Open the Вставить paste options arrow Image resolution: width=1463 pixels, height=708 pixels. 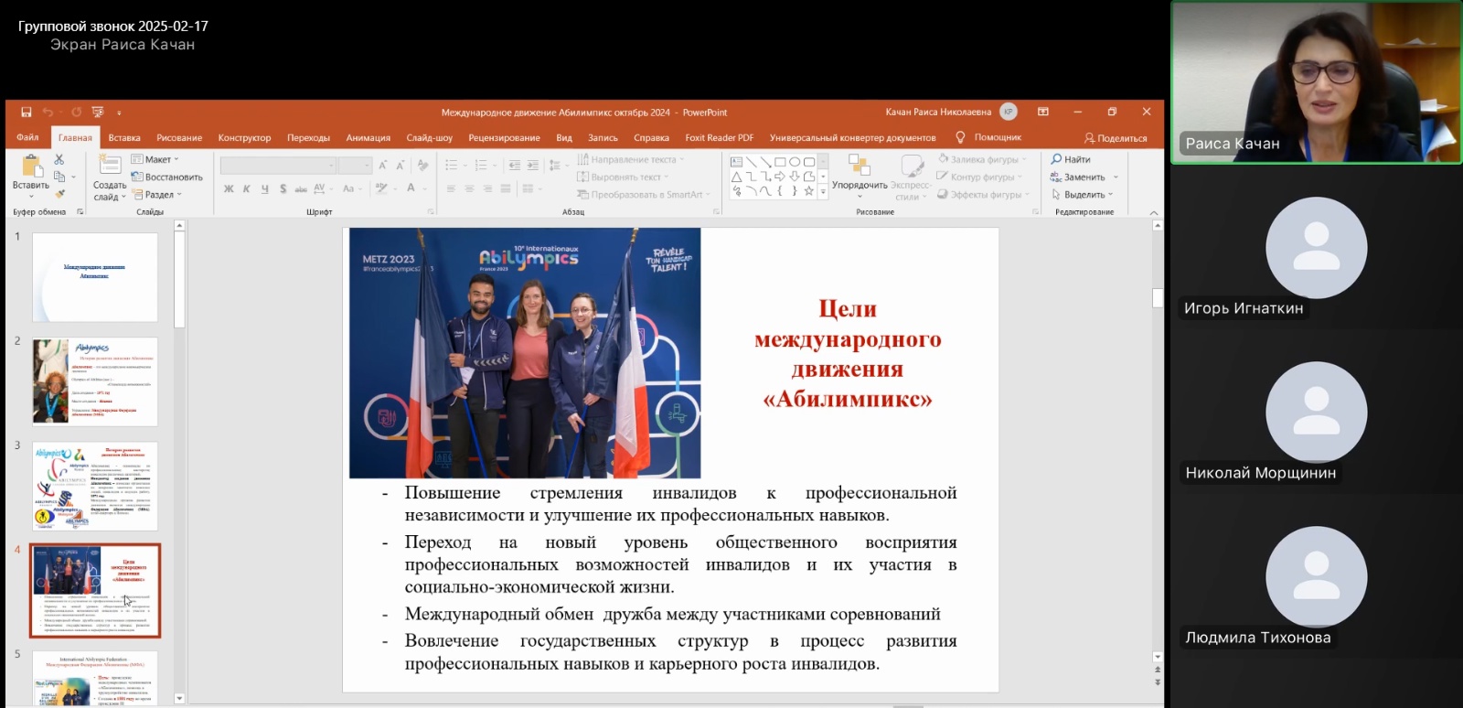31,196
